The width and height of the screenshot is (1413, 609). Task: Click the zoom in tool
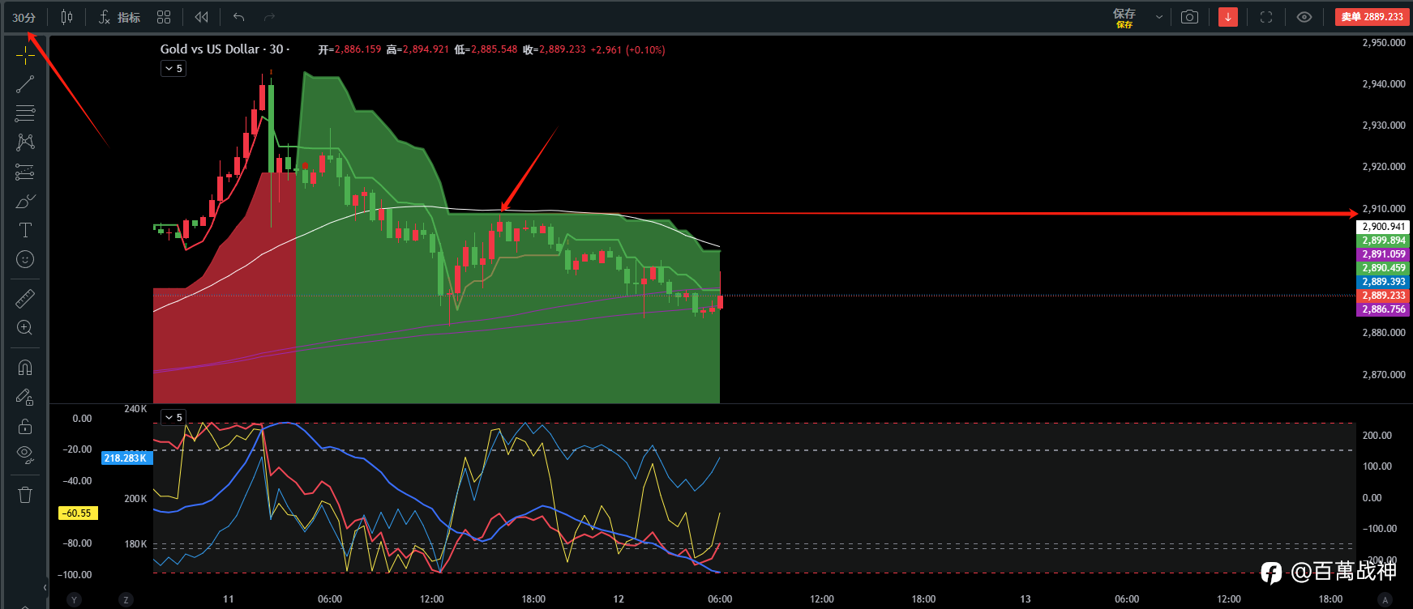pos(25,328)
